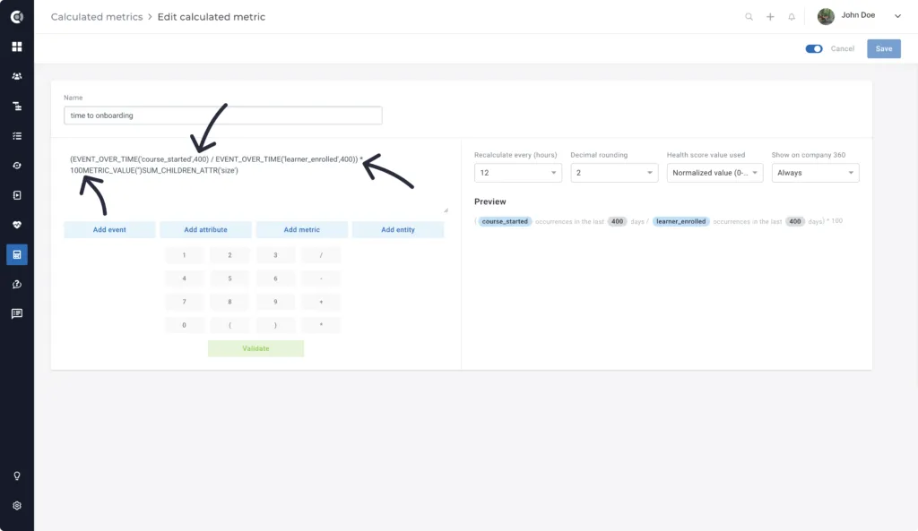Image resolution: width=918 pixels, height=531 pixels.
Task: Click the plus add icon in header
Action: 770,17
